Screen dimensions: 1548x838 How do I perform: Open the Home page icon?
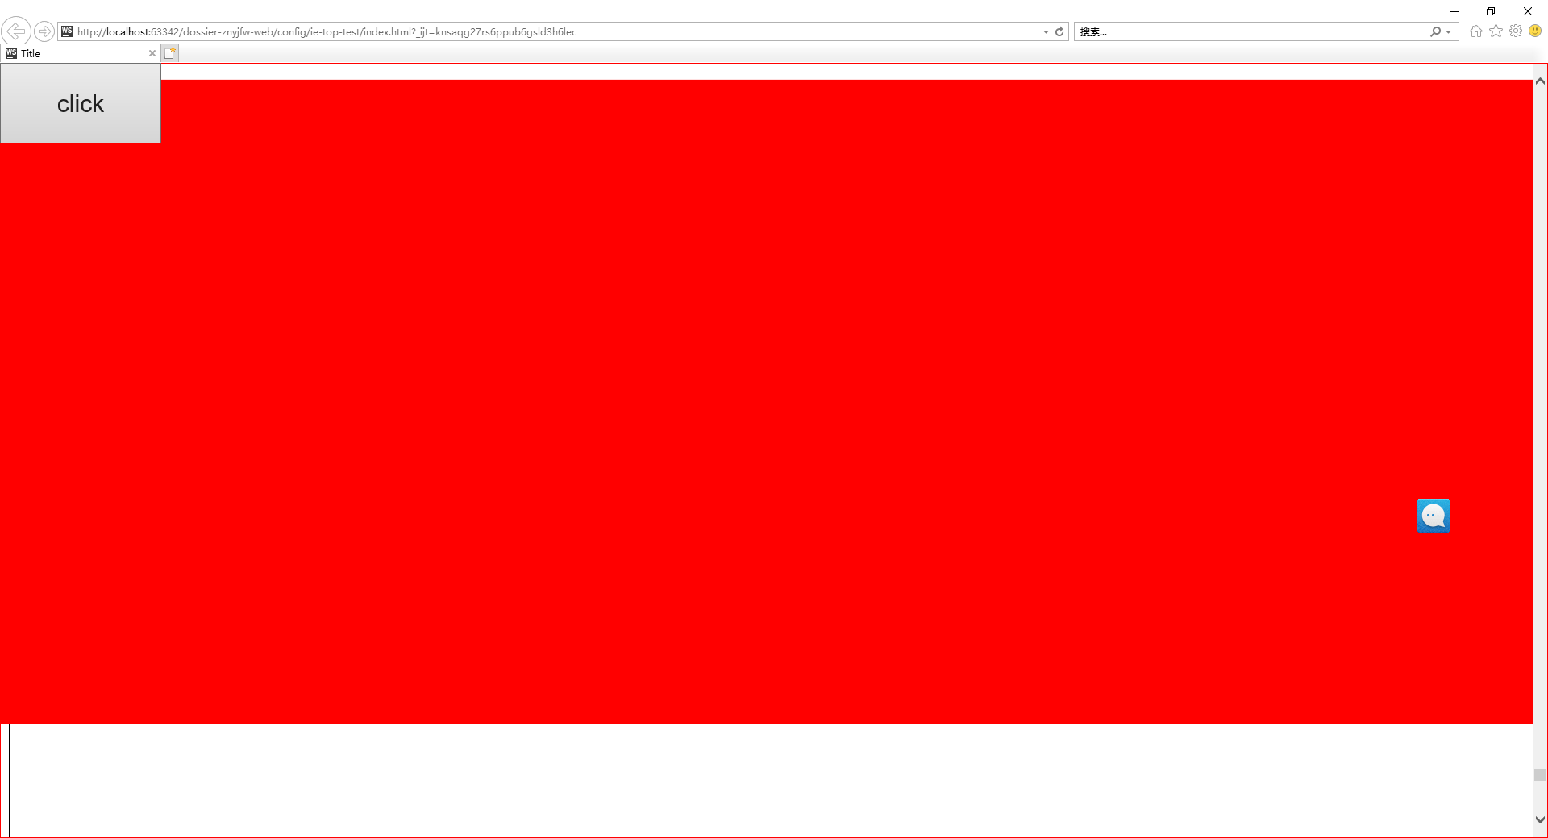(1475, 31)
